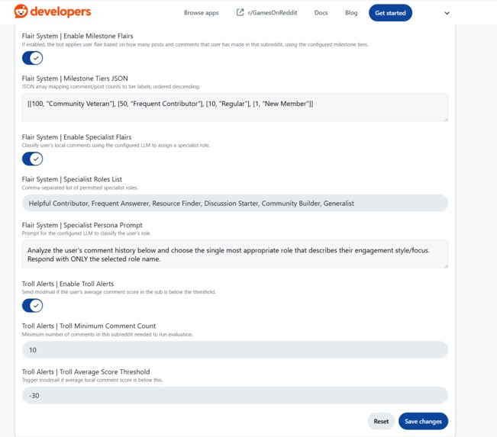497x437 pixels.
Task: Click the 'Classify user's local comments' description
Action: [116, 146]
